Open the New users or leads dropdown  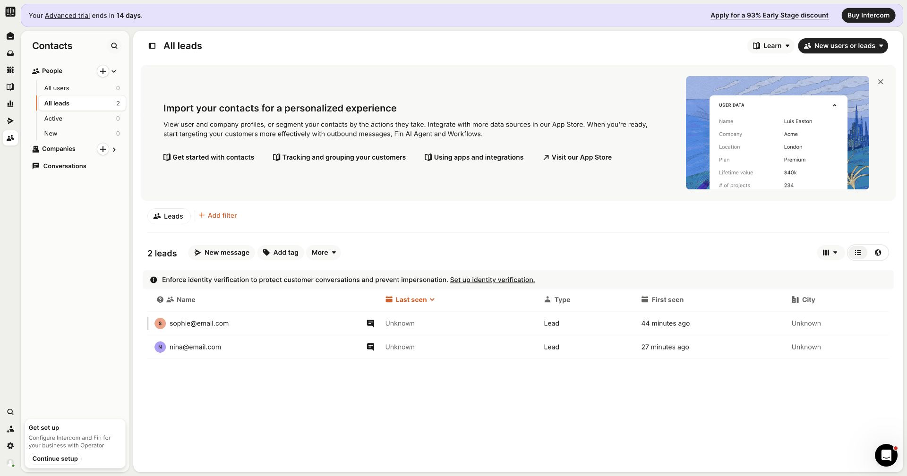click(843, 46)
